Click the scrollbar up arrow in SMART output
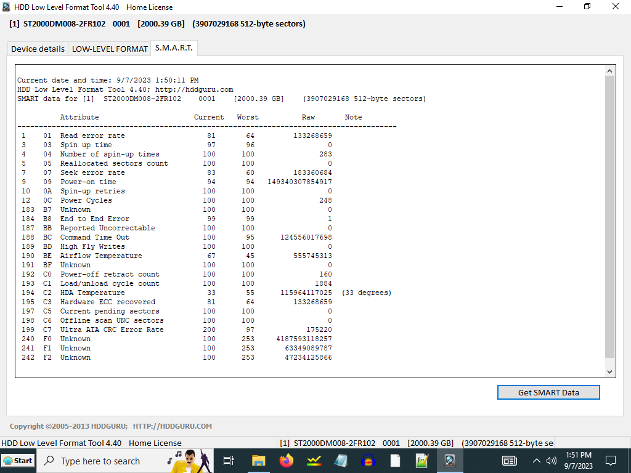The height and width of the screenshot is (473, 631). (x=609, y=71)
